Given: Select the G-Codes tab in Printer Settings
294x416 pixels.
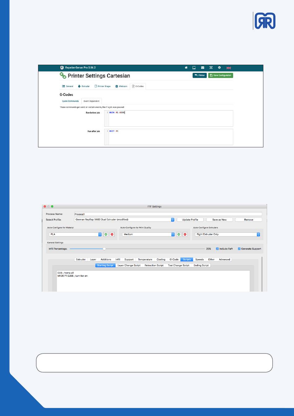Looking at the screenshot, I should [x=138, y=86].
